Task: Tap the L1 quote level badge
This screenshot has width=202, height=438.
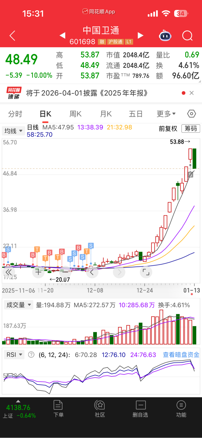Action: [129, 42]
